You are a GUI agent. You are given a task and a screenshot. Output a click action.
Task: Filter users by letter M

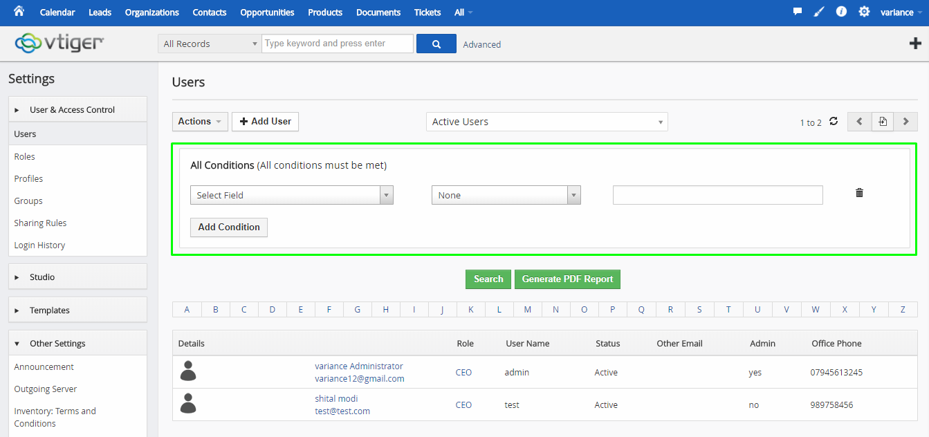(528, 310)
